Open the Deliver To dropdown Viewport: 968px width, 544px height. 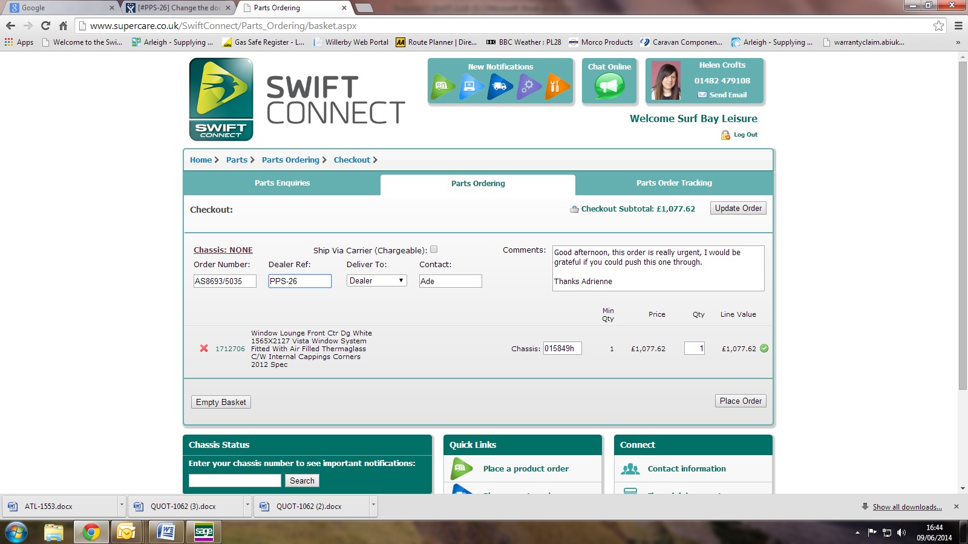(x=377, y=280)
